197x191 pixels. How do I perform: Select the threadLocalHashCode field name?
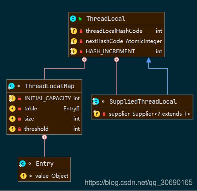(114, 31)
